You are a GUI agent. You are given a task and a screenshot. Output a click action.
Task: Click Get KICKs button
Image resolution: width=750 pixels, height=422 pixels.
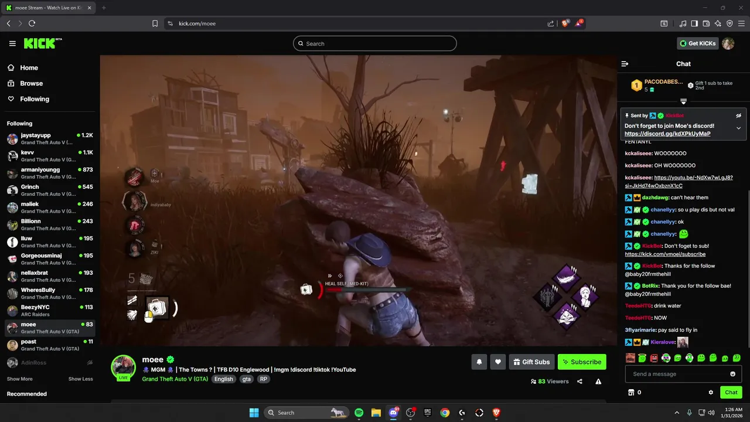click(697, 43)
